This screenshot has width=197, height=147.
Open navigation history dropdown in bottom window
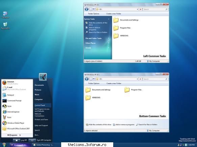click(x=94, y=79)
